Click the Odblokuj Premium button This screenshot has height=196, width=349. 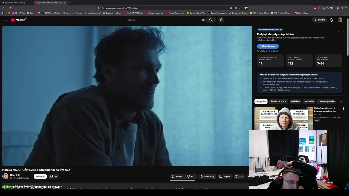point(268,46)
